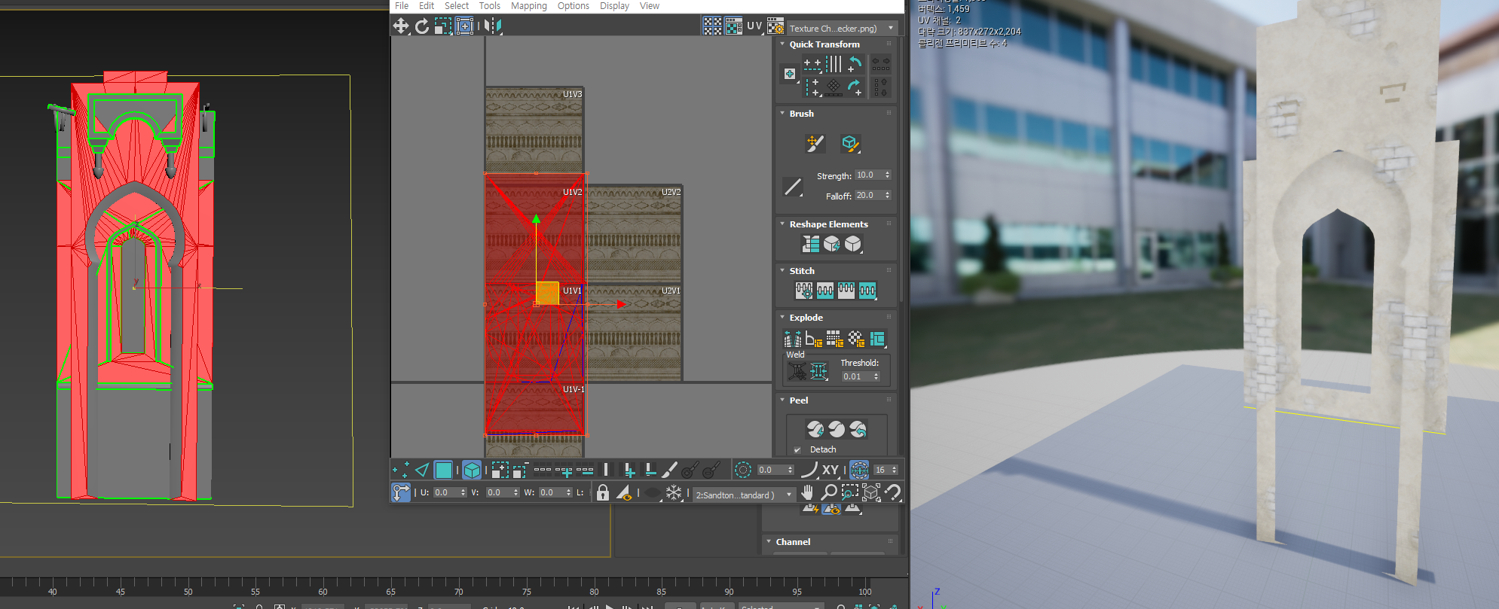The image size is (1499, 609).
Task: Click the Mirror Selected Subobjects icon
Action: coord(493,26)
